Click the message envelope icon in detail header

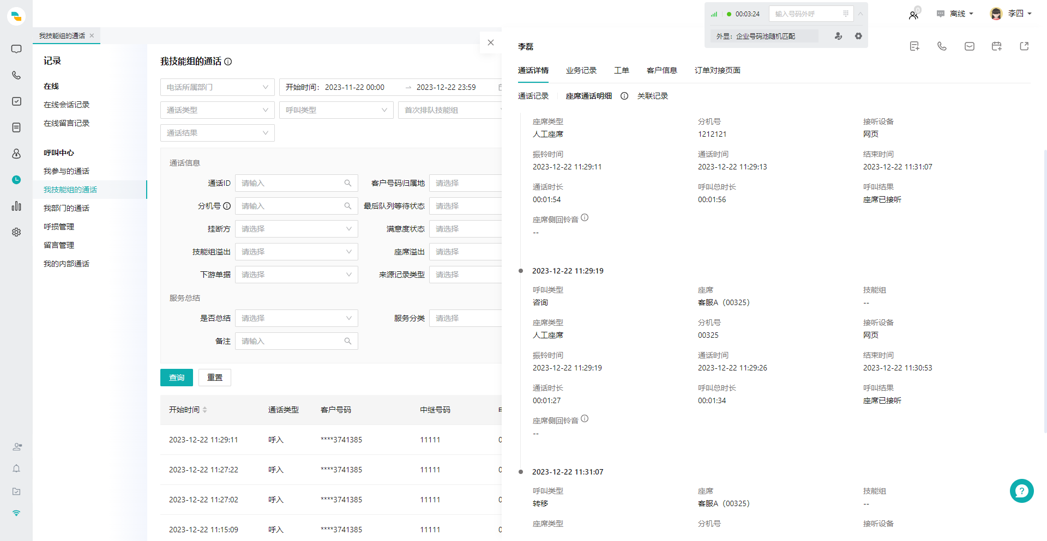click(x=970, y=46)
